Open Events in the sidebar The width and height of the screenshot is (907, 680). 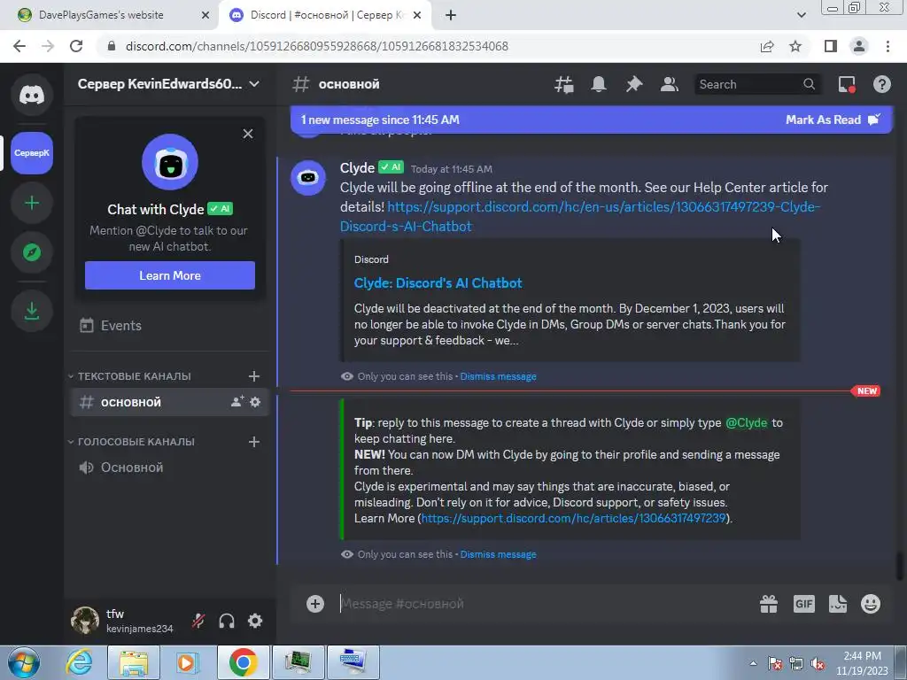coord(169,326)
